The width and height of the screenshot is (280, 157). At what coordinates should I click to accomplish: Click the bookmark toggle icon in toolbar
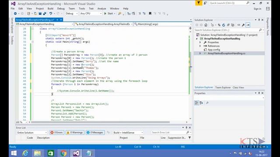(x=150, y=14)
